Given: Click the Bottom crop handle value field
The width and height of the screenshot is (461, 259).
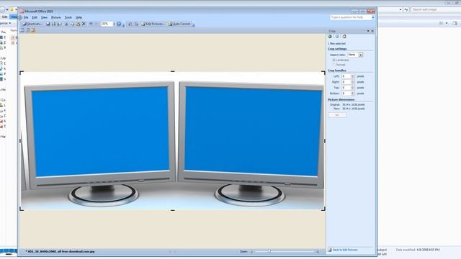Looking at the screenshot, I should [x=346, y=94].
